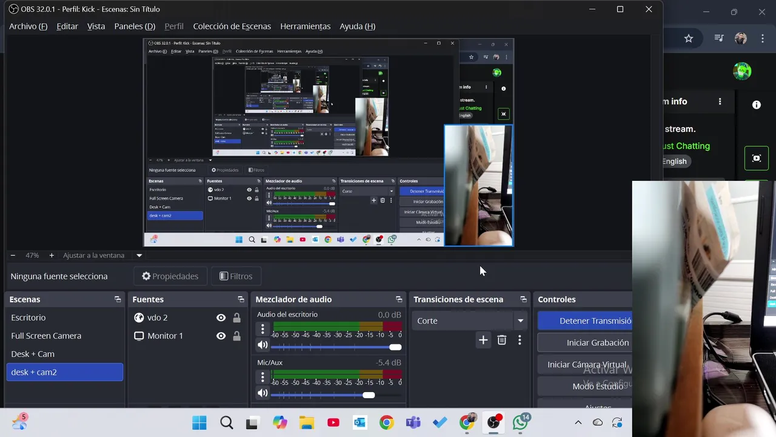
Task: Hide the vdo 2 source
Action: point(221,317)
